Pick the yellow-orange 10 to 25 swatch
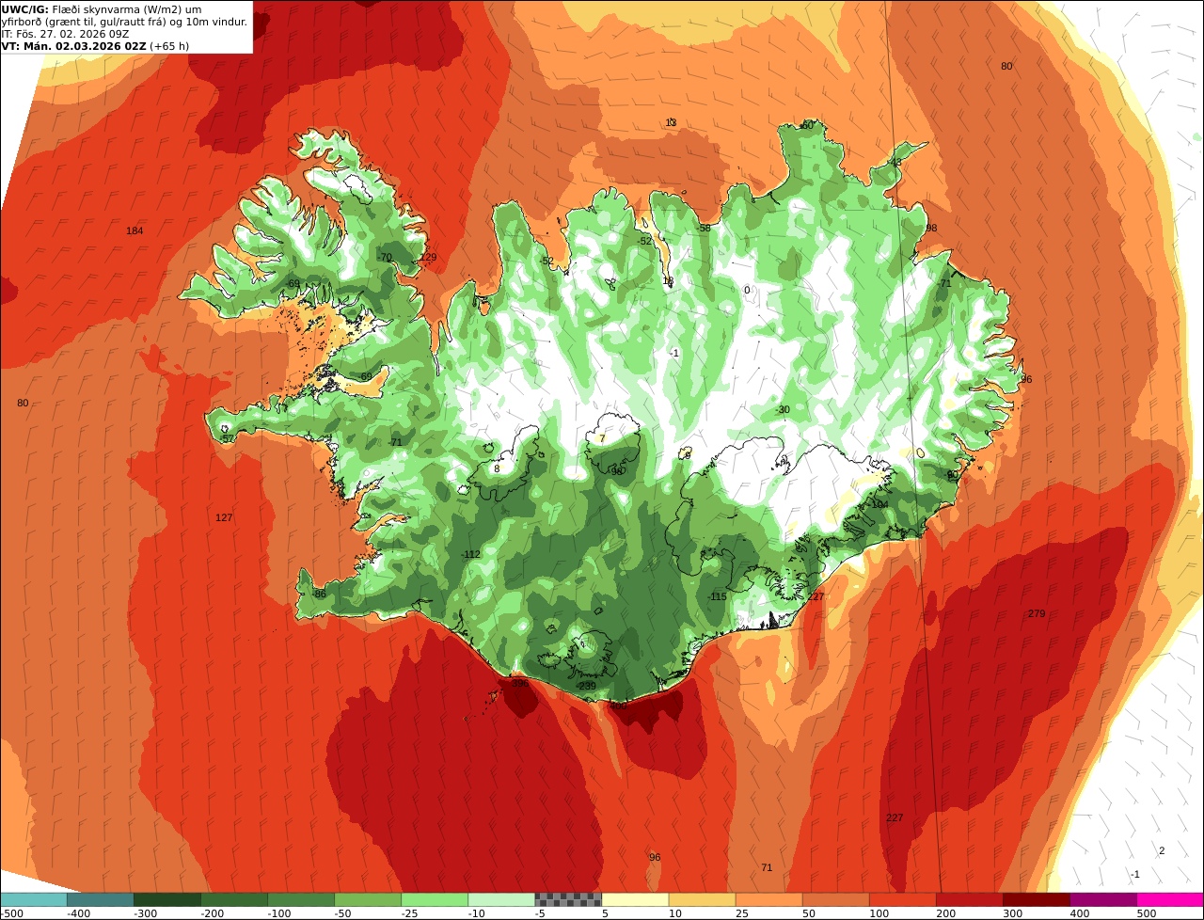 pos(702,899)
